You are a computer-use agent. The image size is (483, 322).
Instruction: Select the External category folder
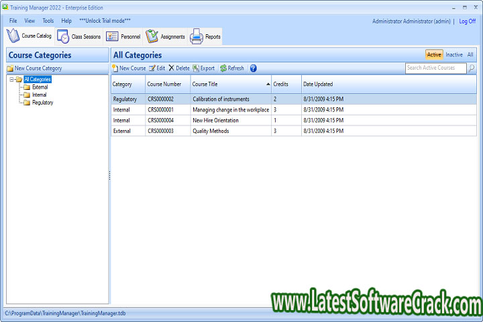pyautogui.click(x=40, y=87)
